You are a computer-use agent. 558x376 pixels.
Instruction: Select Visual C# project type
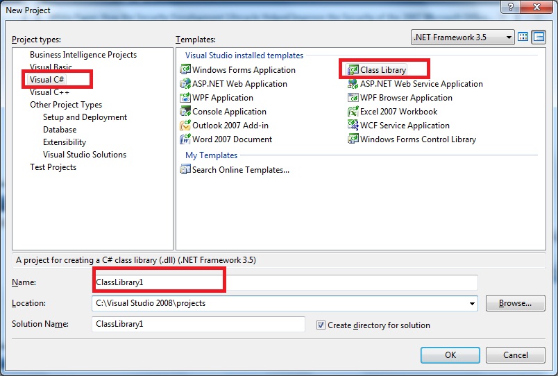pos(46,80)
